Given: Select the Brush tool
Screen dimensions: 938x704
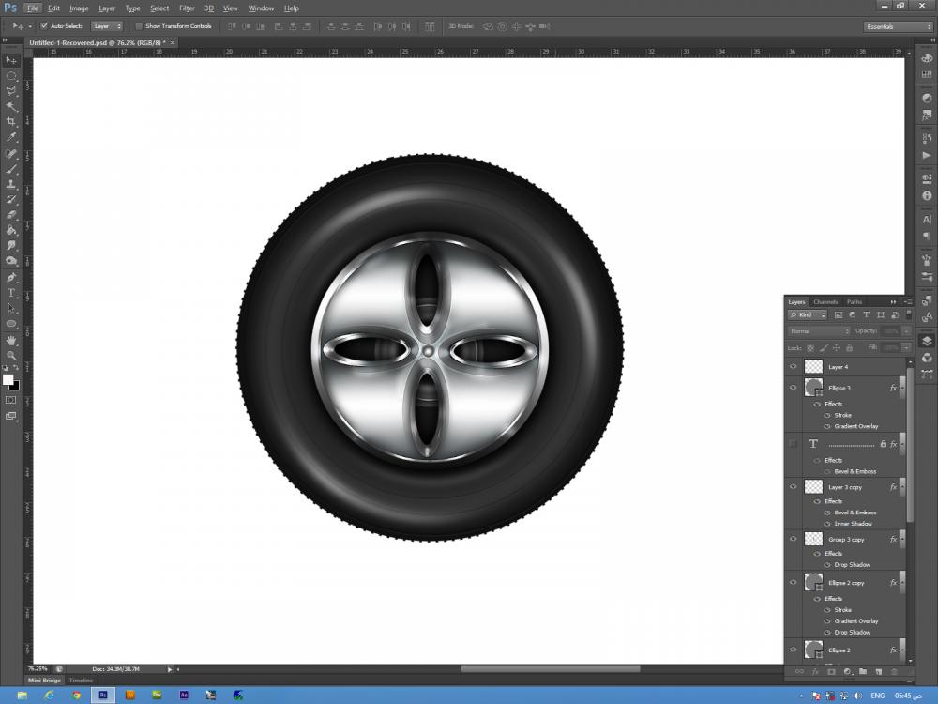Looking at the screenshot, I should pyautogui.click(x=11, y=169).
